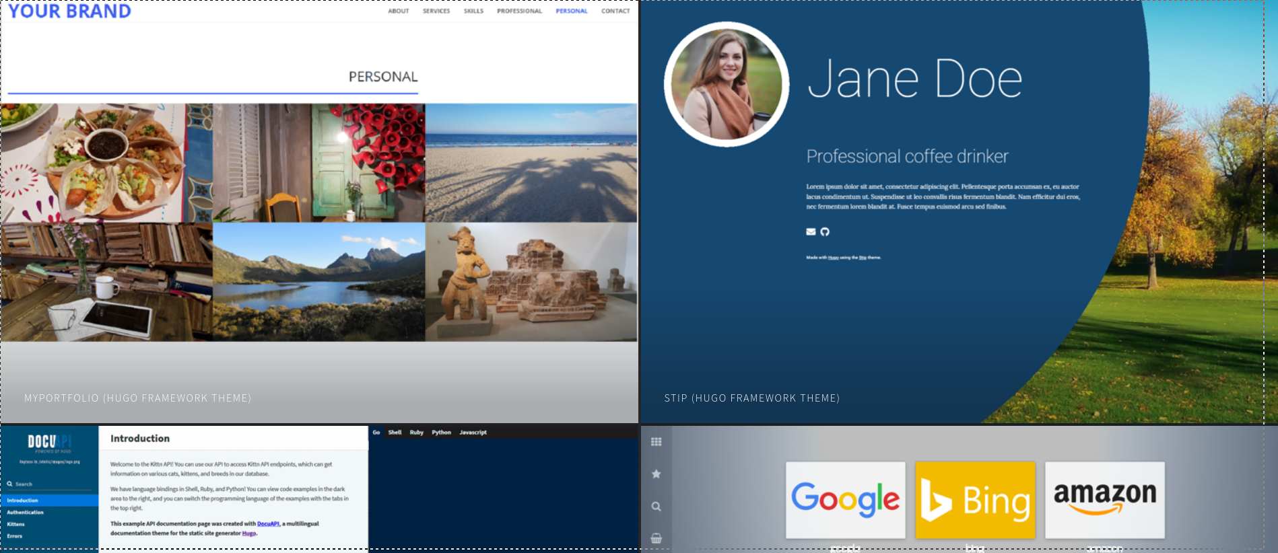This screenshot has width=1278, height=553.
Task: Open the Amazon shortcut tile
Action: [1105, 500]
